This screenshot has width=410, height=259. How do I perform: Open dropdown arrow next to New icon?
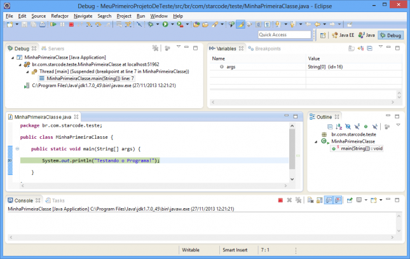point(17,24)
